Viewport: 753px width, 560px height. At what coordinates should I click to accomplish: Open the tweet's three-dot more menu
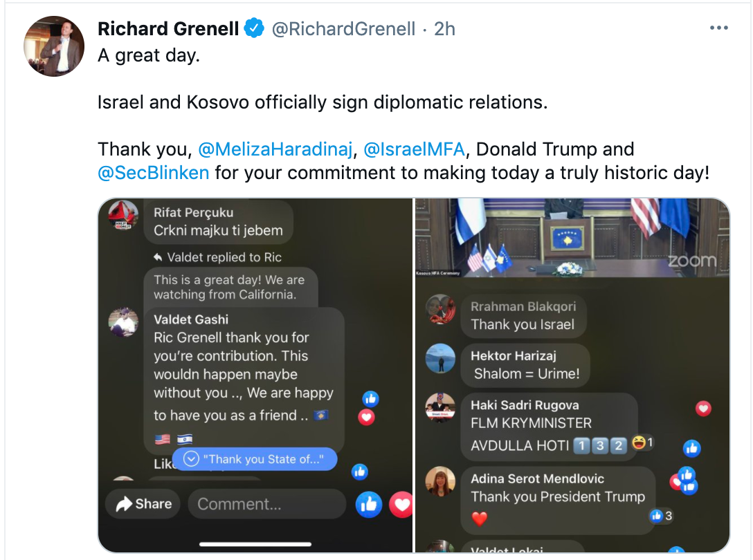pos(719,28)
